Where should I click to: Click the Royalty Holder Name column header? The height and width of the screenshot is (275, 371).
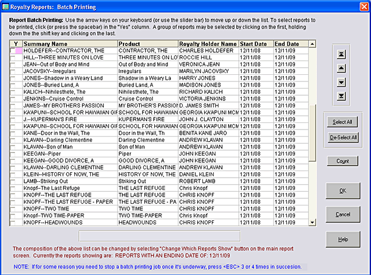pyautogui.click(x=208, y=44)
